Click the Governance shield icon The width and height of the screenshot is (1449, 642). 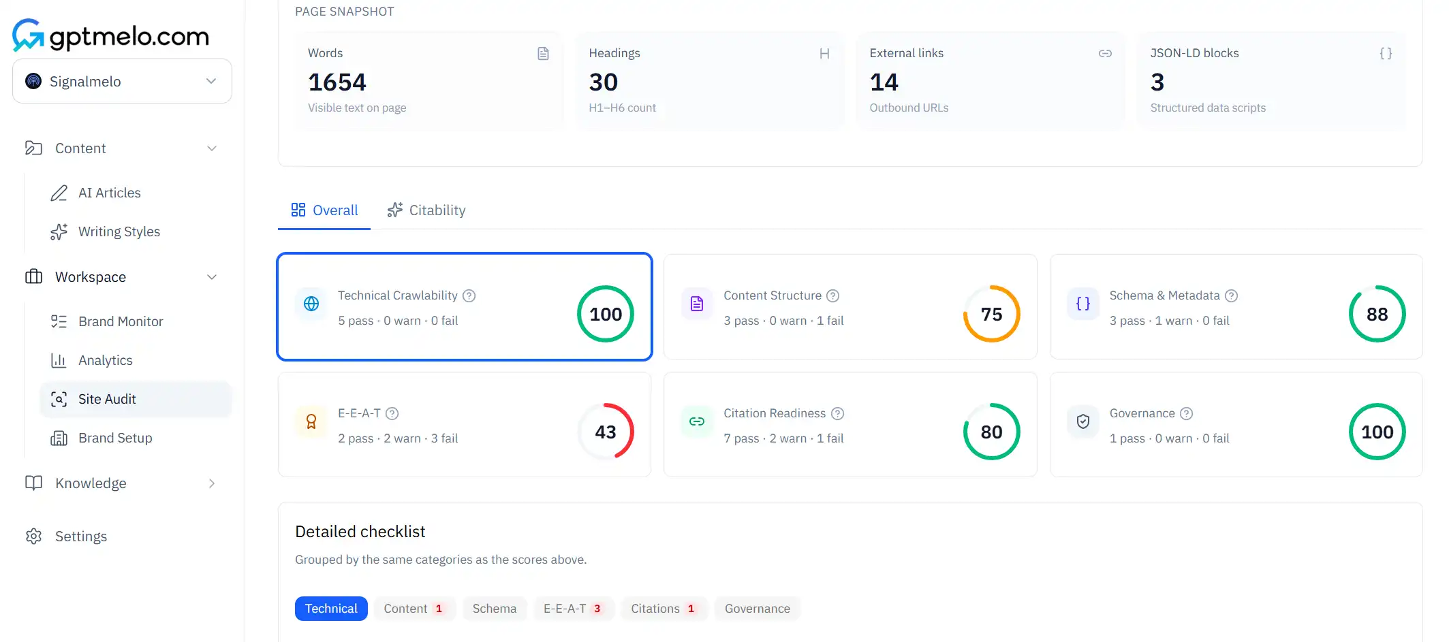1083,421
